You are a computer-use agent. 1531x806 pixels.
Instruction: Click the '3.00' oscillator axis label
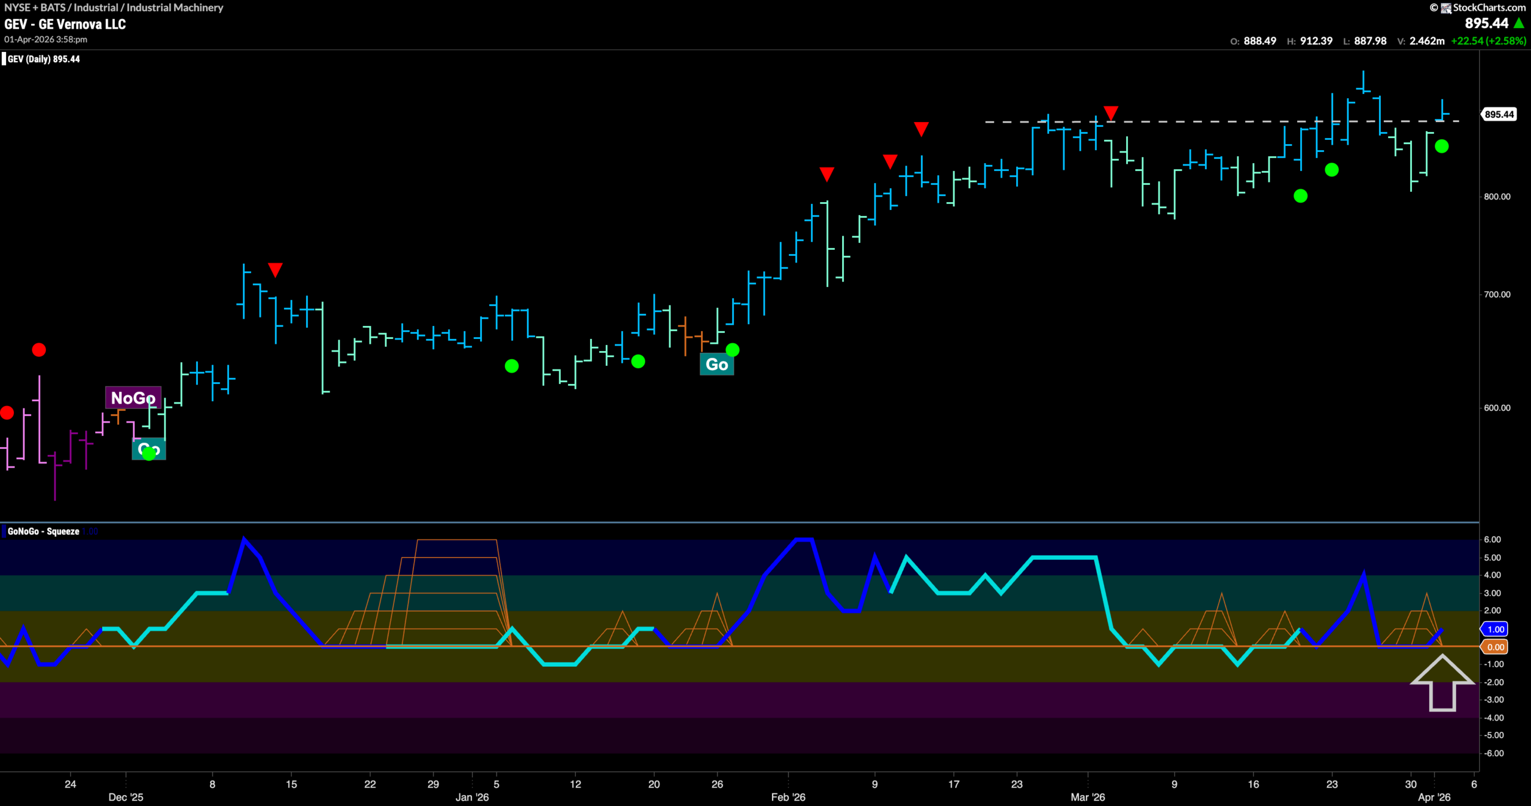click(x=1492, y=593)
